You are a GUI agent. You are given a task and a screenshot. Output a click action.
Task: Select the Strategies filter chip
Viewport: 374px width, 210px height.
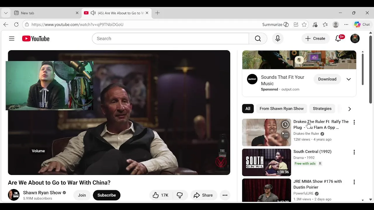pos(322,108)
